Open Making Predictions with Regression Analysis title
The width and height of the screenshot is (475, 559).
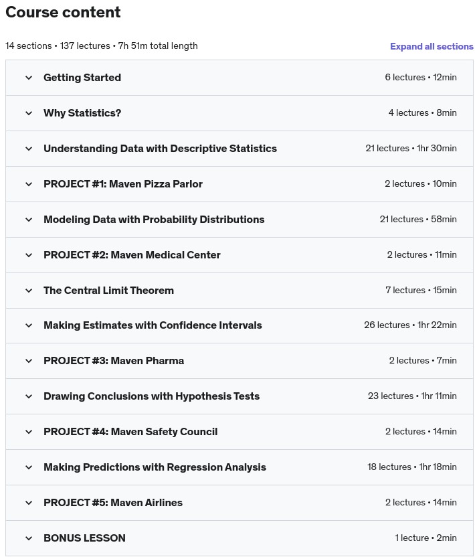click(155, 467)
